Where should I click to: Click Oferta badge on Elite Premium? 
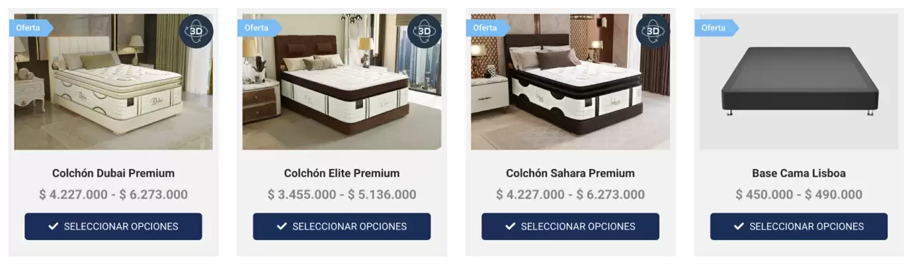(259, 28)
